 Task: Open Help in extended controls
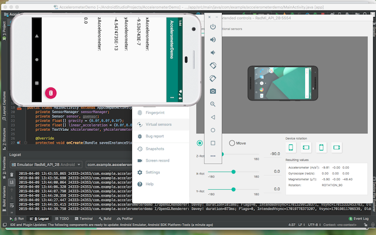tap(160, 184)
